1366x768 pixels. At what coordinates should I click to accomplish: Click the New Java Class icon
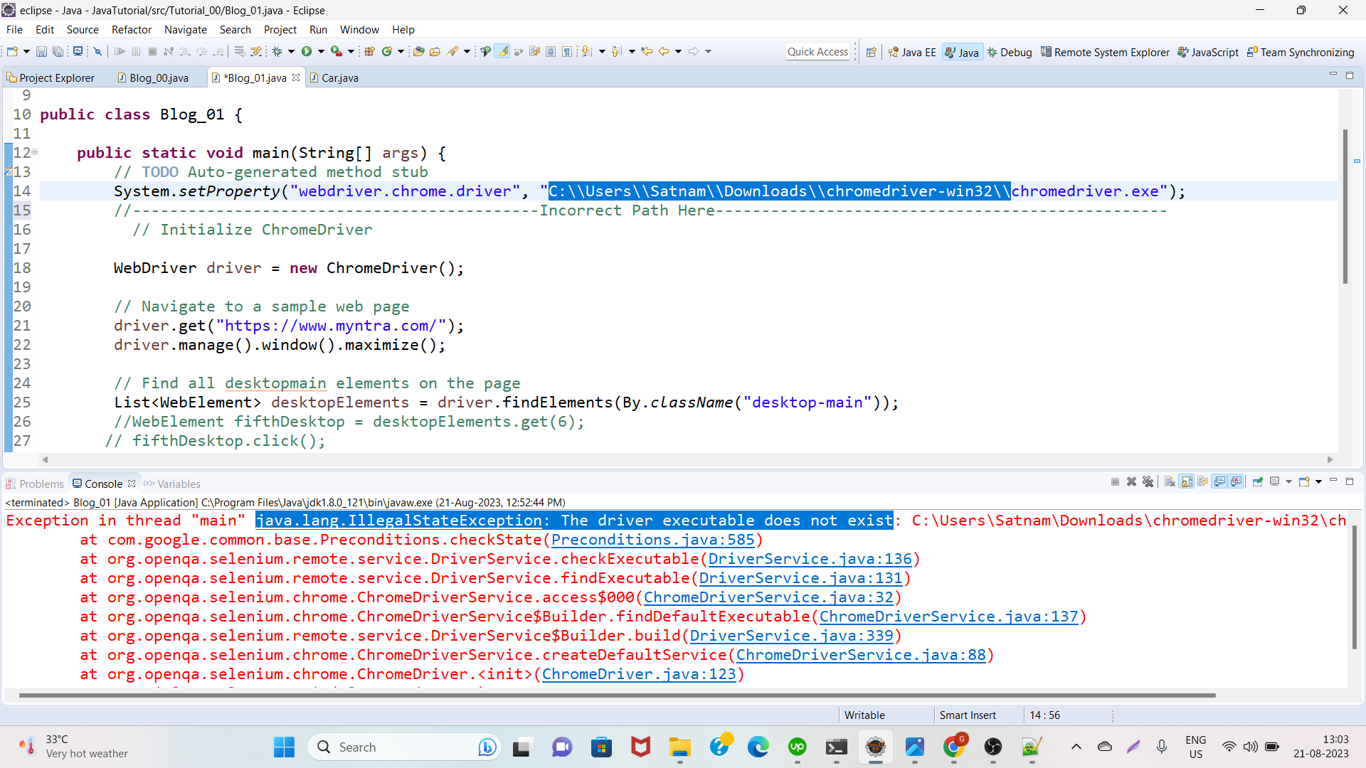(387, 51)
